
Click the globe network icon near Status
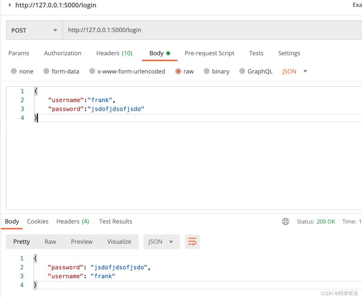tap(286, 221)
